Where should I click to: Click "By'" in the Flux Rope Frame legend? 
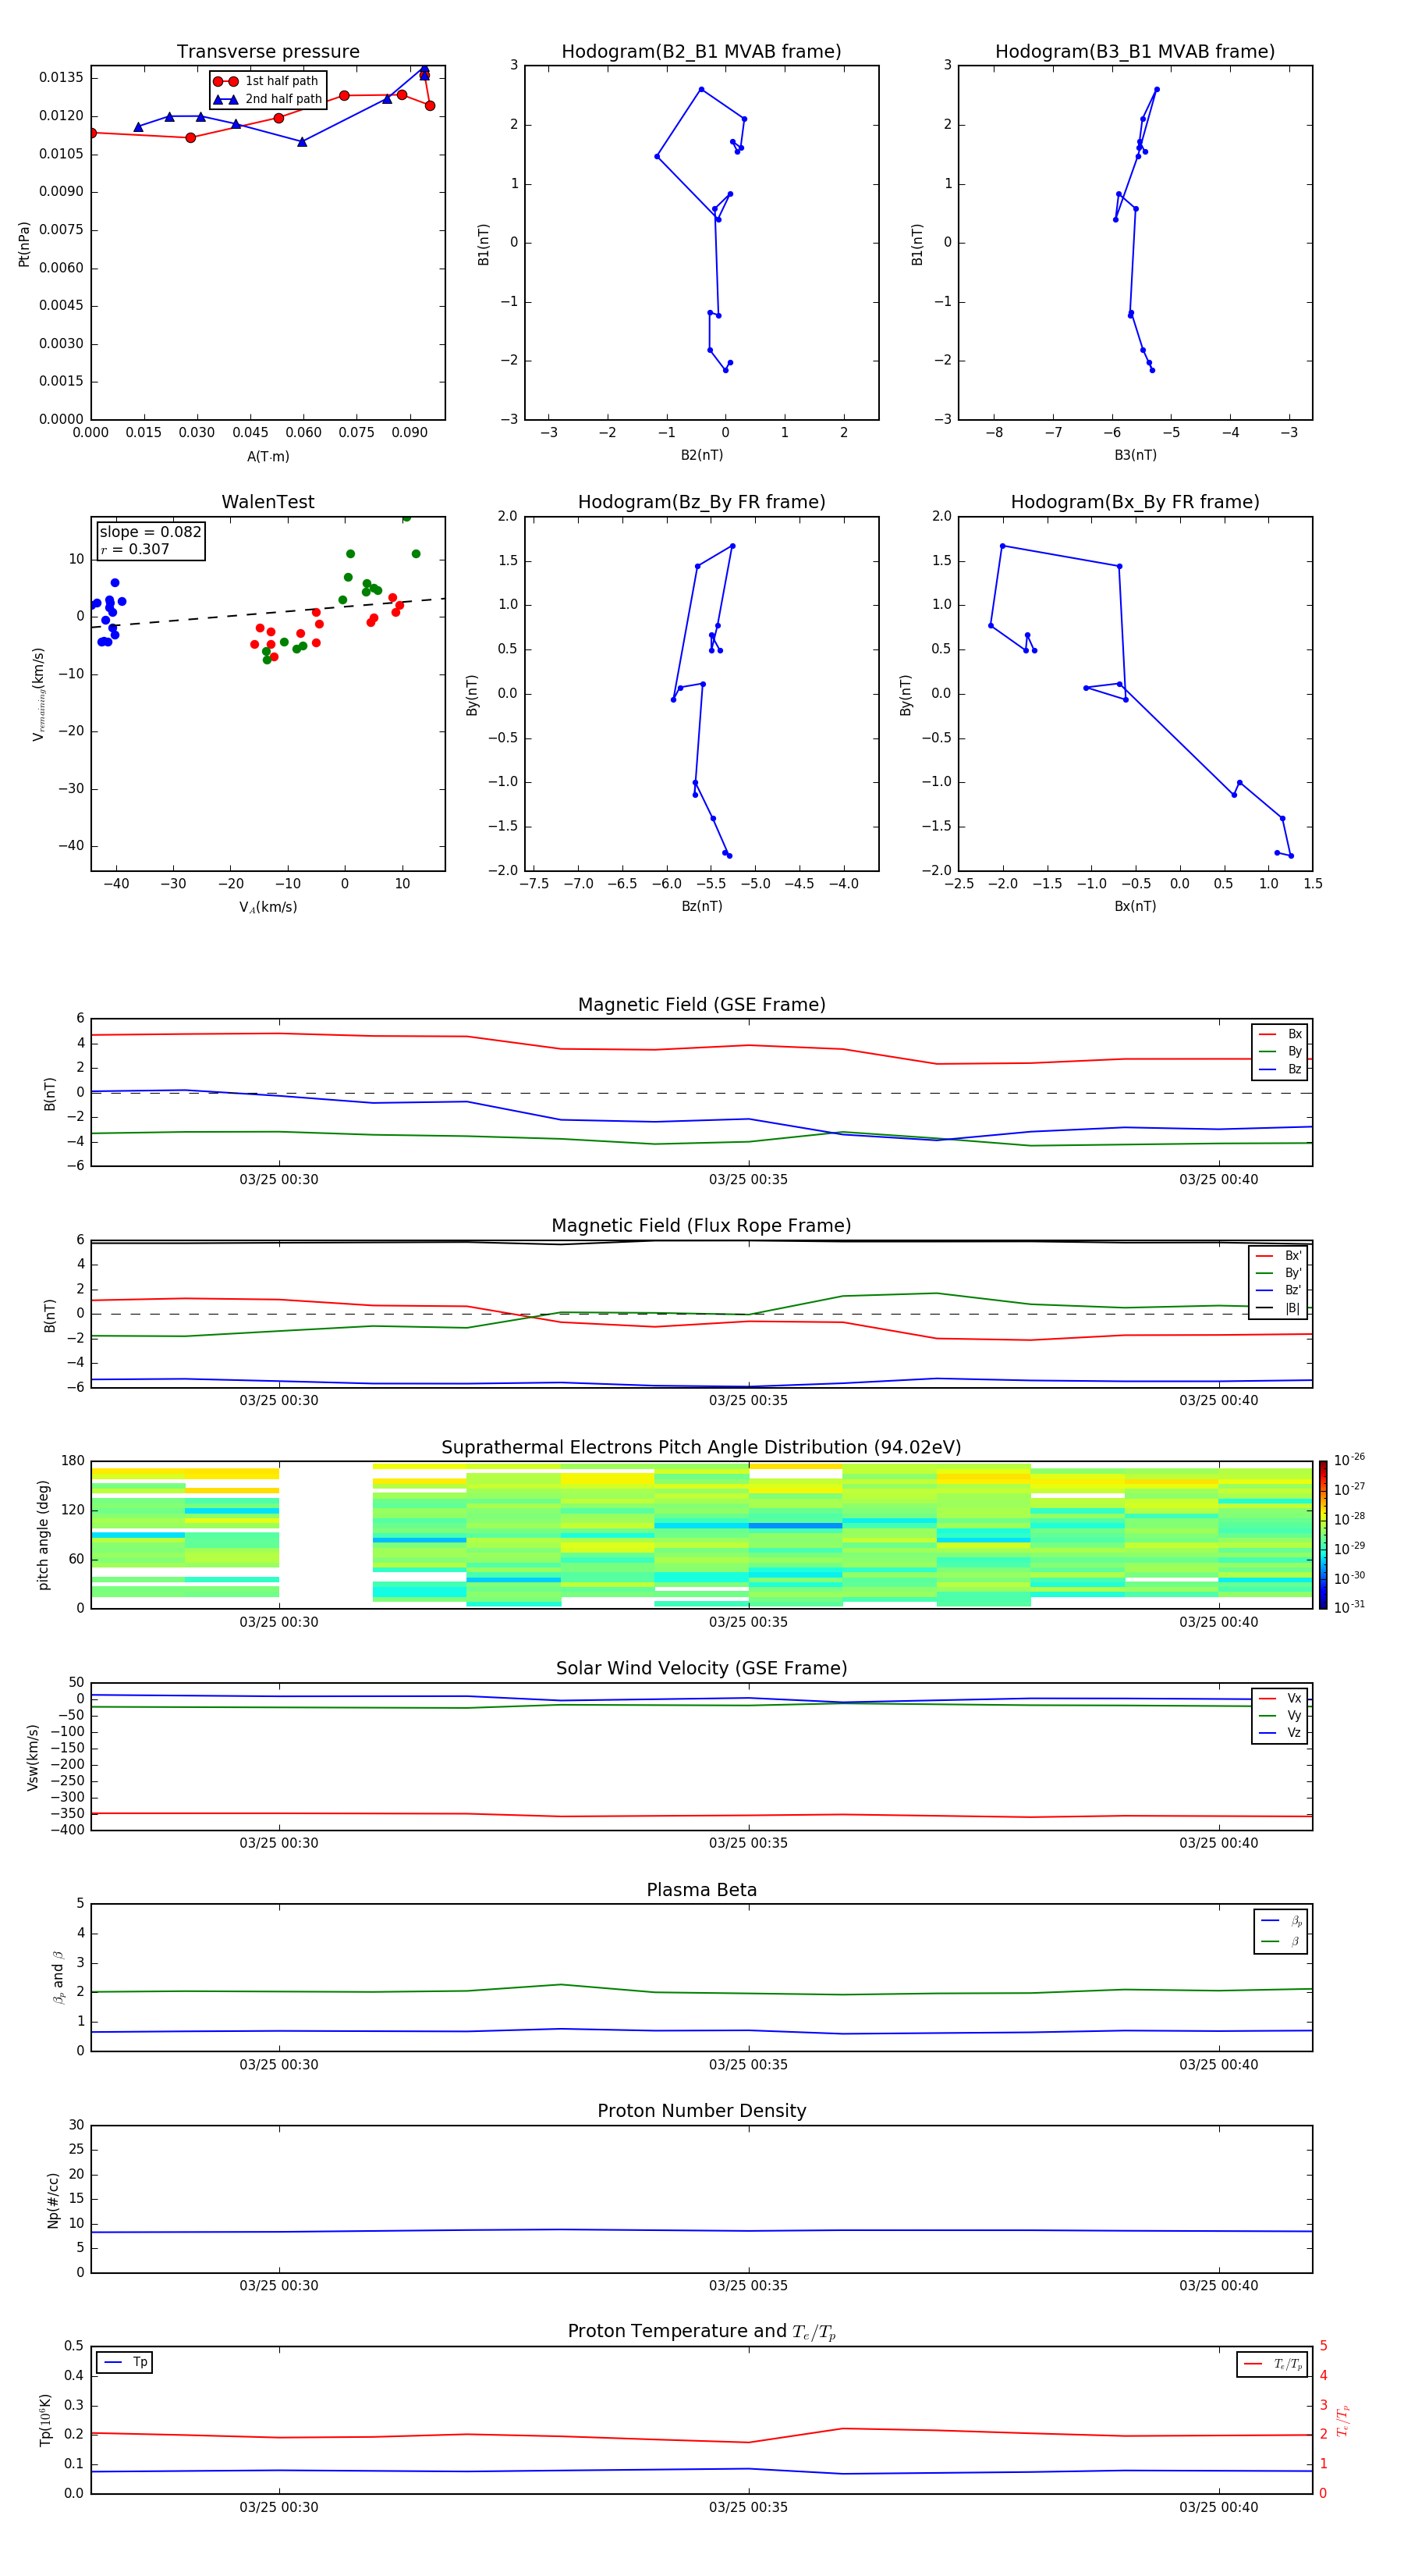pos(1293,1273)
